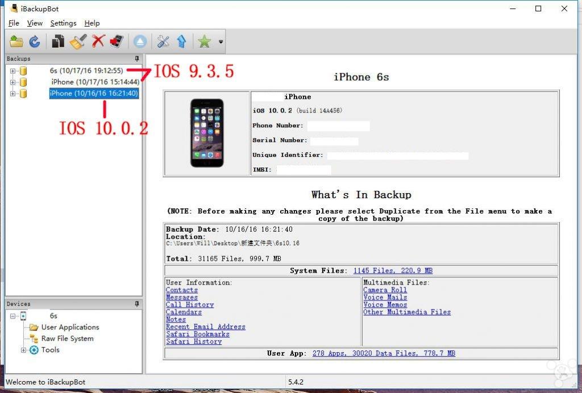Expand the 6s (10/17/16 19:12:55) backup
Image resolution: width=582 pixels, height=393 pixels.
13,71
